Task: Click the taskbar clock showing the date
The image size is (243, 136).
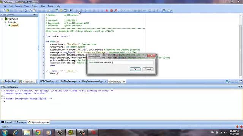Action: click(x=234, y=133)
